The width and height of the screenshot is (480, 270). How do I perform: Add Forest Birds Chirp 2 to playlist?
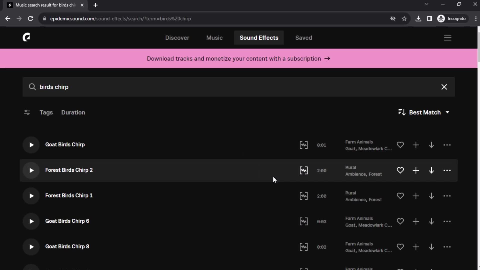pos(416,170)
